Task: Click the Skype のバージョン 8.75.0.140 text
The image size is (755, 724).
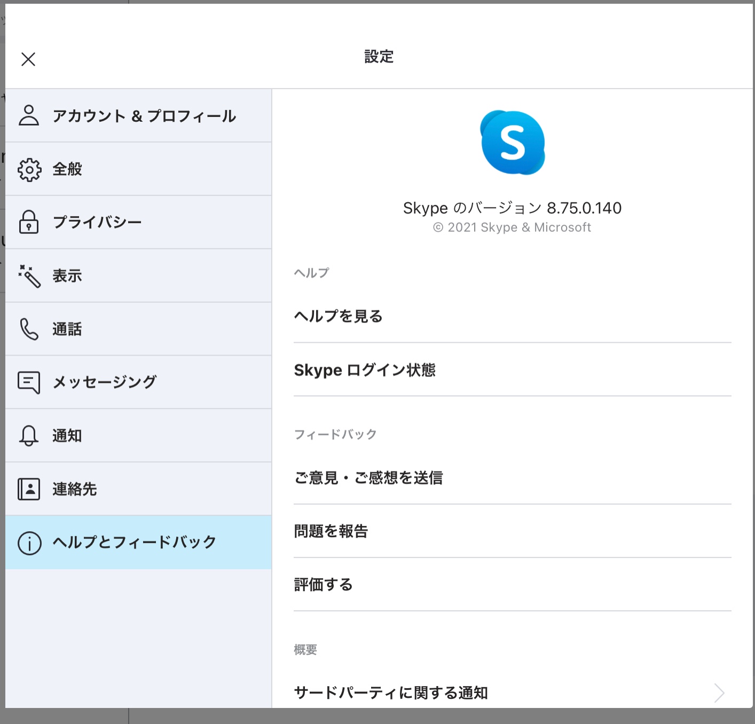Action: [513, 208]
